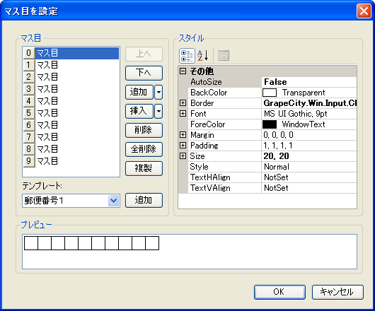This screenshot has width=375, height=311.
Task: Select the AutoSize property row
Action: 267,82
